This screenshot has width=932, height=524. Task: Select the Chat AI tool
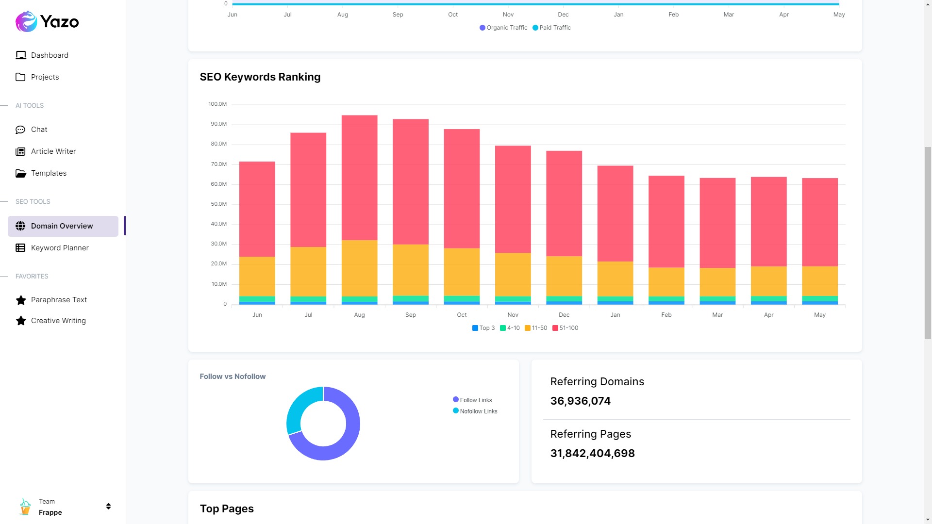[x=38, y=129]
